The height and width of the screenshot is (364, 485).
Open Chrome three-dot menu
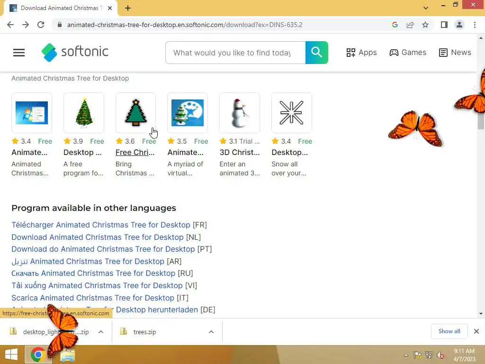coord(475,25)
